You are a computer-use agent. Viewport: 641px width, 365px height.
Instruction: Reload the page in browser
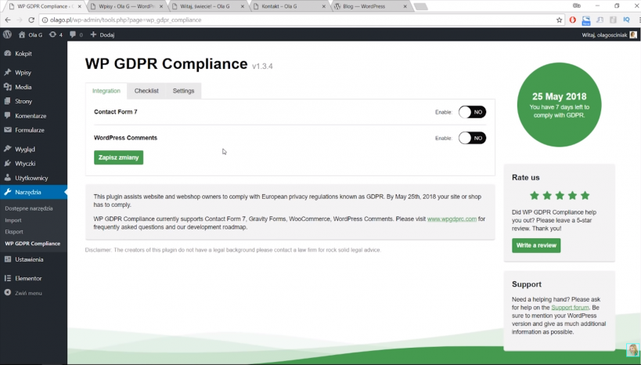(x=31, y=20)
